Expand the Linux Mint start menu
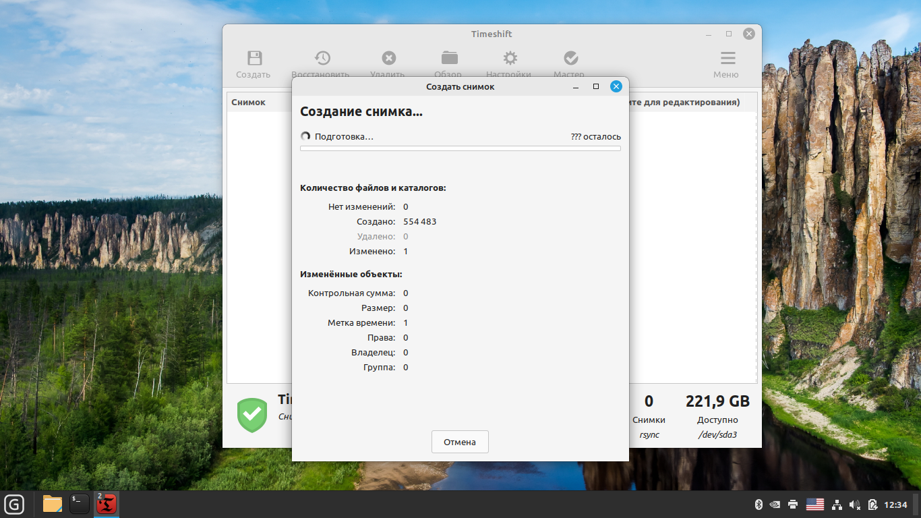Screen dimensions: 921x518 coord(13,504)
